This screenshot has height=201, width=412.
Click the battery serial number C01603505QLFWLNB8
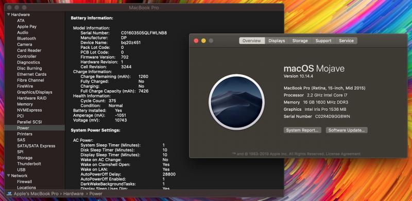point(144,33)
